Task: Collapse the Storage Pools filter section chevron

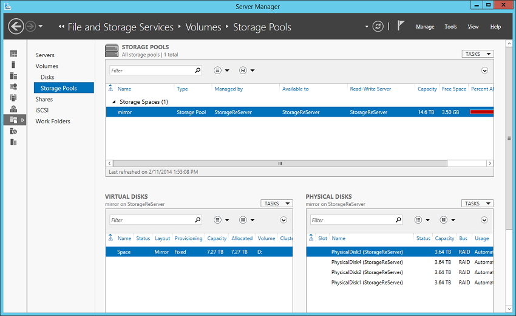Action: point(484,70)
